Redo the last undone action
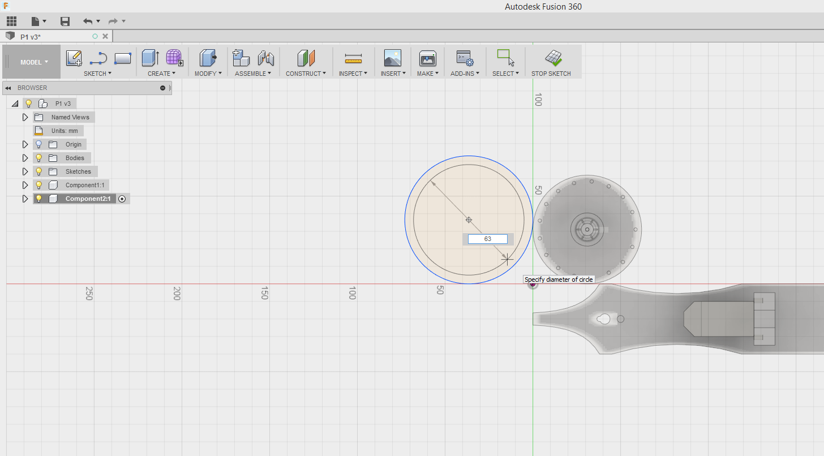The height and width of the screenshot is (456, 824). (113, 21)
